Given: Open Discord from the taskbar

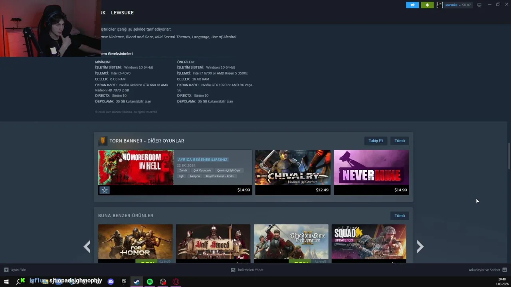Looking at the screenshot, I should click(x=111, y=282).
